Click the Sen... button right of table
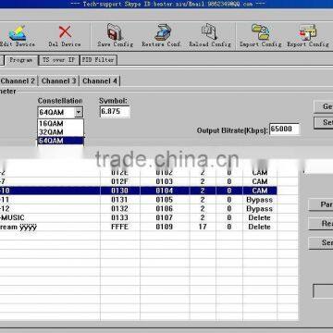This screenshot has height=333, width=333. point(321,243)
